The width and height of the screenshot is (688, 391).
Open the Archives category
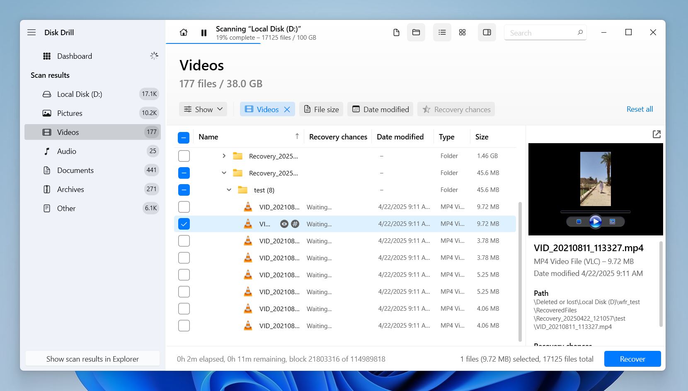pos(92,189)
